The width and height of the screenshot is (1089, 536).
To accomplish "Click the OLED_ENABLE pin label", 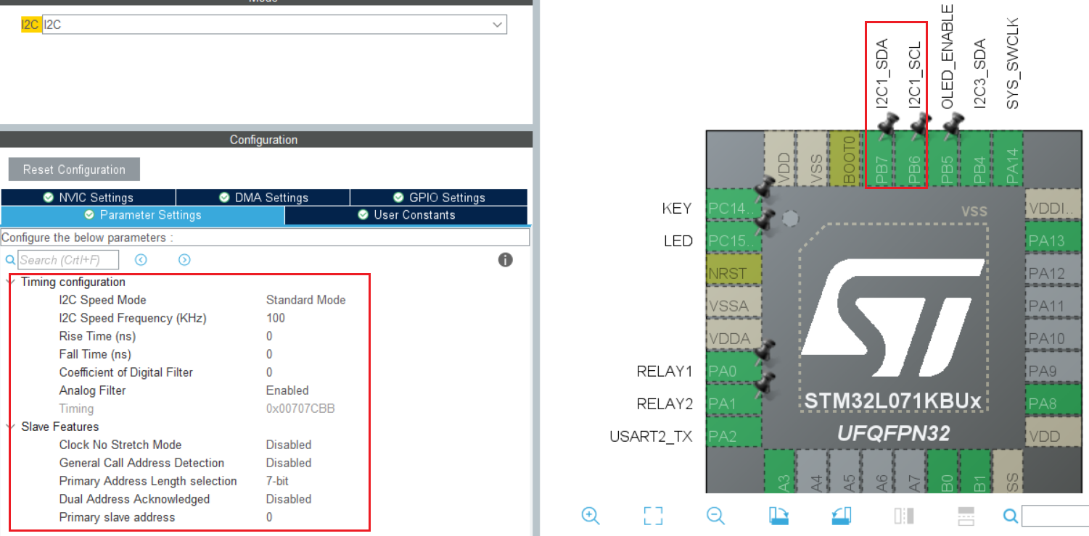I will [x=947, y=56].
